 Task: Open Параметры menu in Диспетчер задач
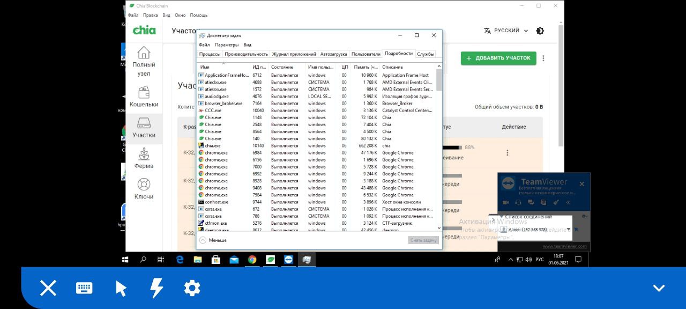coord(227,45)
